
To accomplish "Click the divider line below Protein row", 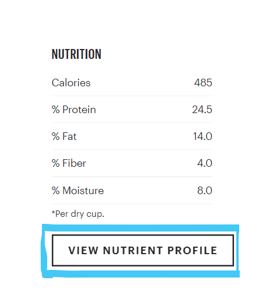I will [132, 122].
